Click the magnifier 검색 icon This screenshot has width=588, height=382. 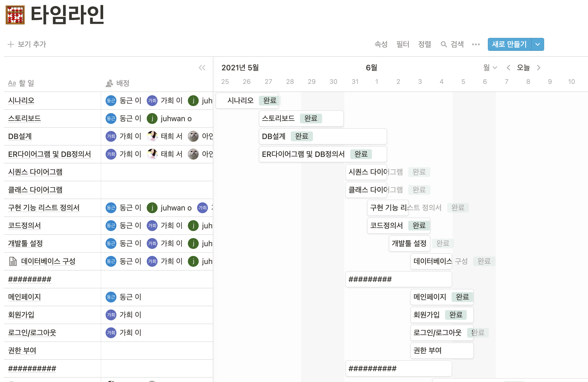[x=443, y=44]
